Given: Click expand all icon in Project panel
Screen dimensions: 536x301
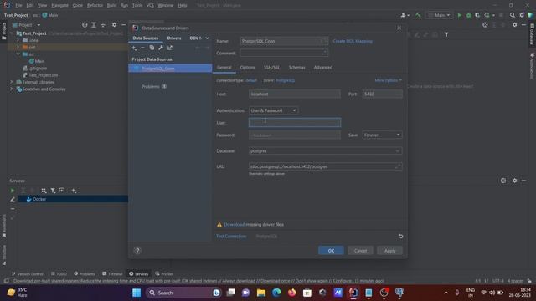Looking at the screenshot, I should [94, 25].
